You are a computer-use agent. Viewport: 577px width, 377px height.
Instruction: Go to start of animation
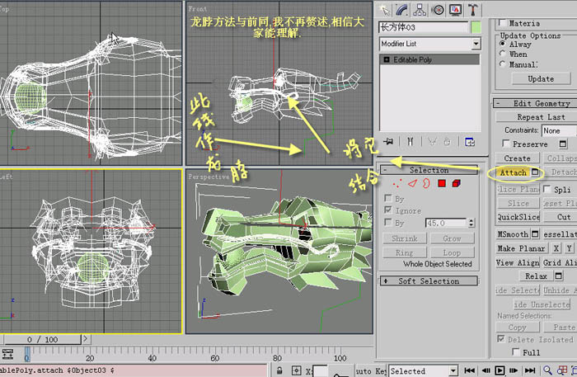(469, 370)
